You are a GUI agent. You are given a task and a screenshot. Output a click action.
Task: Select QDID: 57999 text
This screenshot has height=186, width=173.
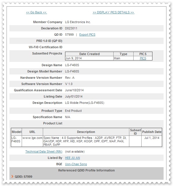coord(23,177)
